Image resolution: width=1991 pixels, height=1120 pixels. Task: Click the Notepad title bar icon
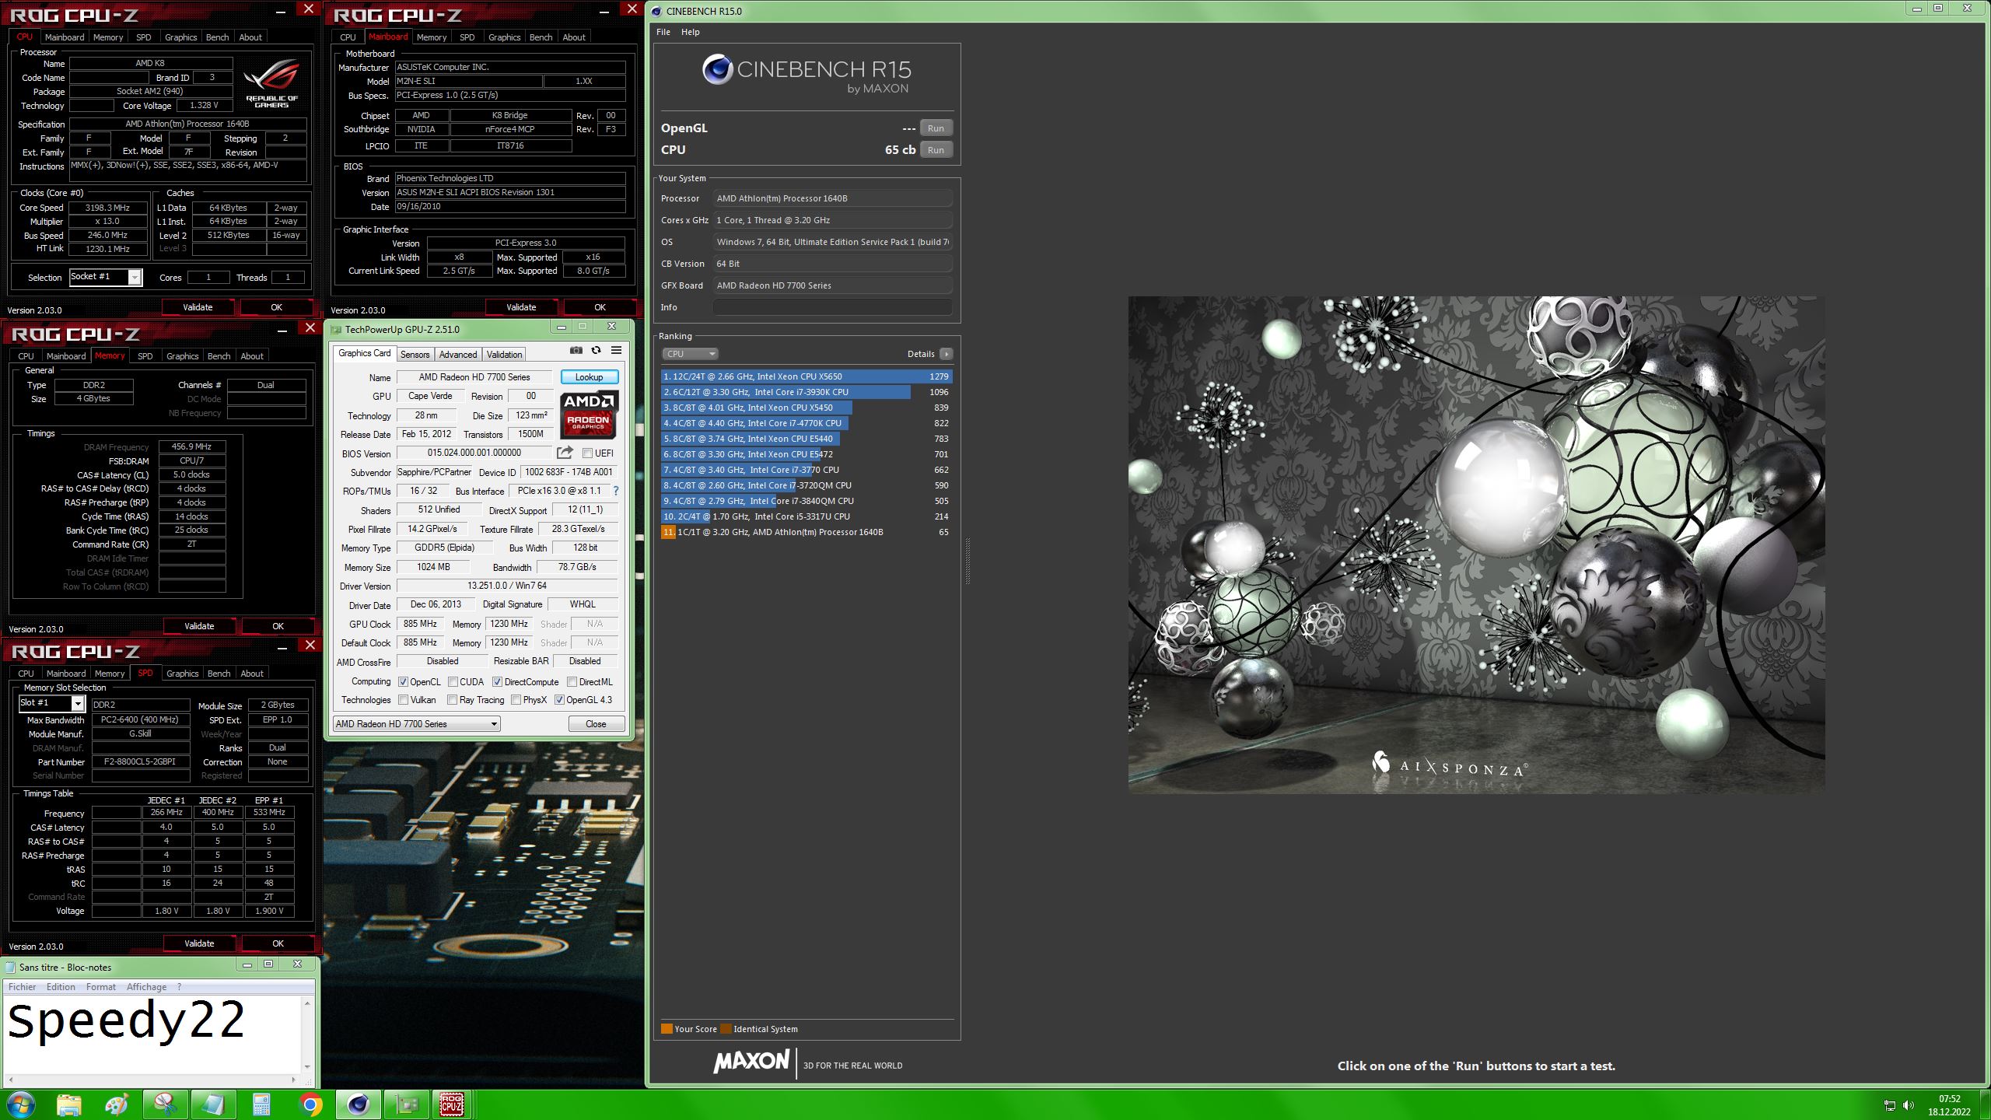pos(10,967)
